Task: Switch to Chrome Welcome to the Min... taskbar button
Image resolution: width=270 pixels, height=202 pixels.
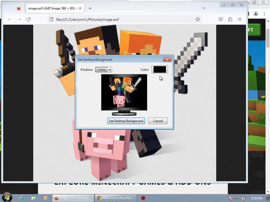Action: click(116, 198)
